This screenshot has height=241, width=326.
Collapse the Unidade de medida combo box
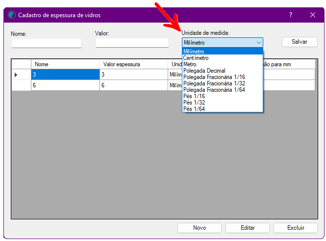[222, 42]
